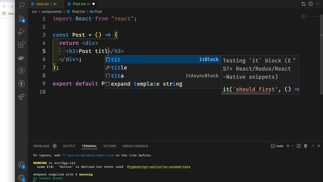Screen dimensions: 323x182
Task: Click 'export default' on line 9
Action: 75,83
